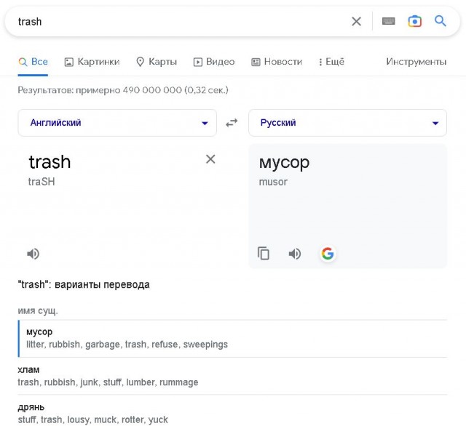Viewport: 466px width, 426px height.
Task: Switch to the Видео tab
Action: click(214, 62)
